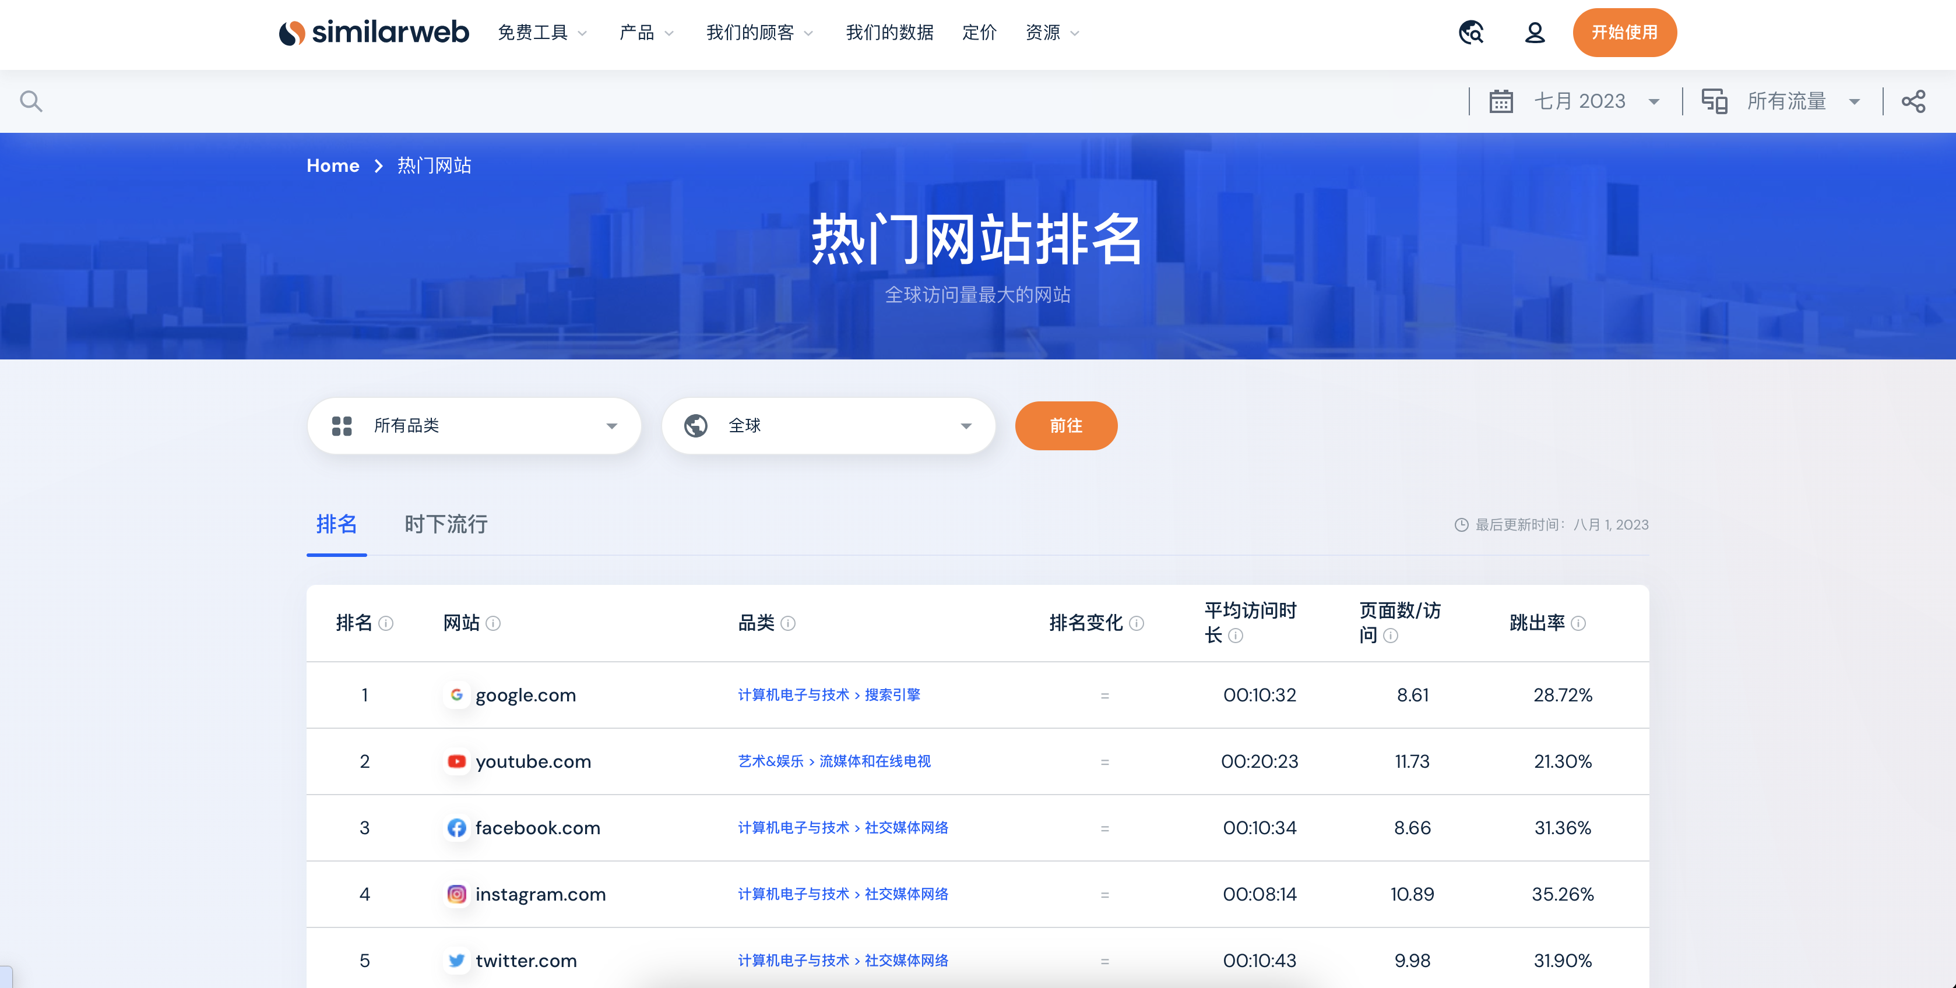Click 计算机电子与技术 › 搜索引擎 category link
Viewport: 1956px width, 988px height.
click(828, 694)
